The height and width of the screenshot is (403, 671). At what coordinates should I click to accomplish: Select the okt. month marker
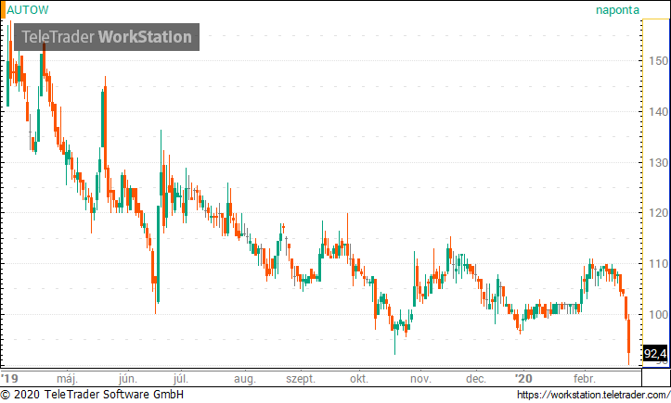358,379
